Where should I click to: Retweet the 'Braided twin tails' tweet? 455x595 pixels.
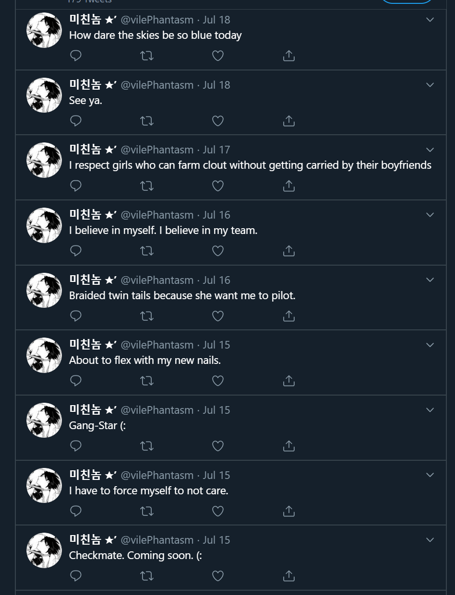point(147,316)
